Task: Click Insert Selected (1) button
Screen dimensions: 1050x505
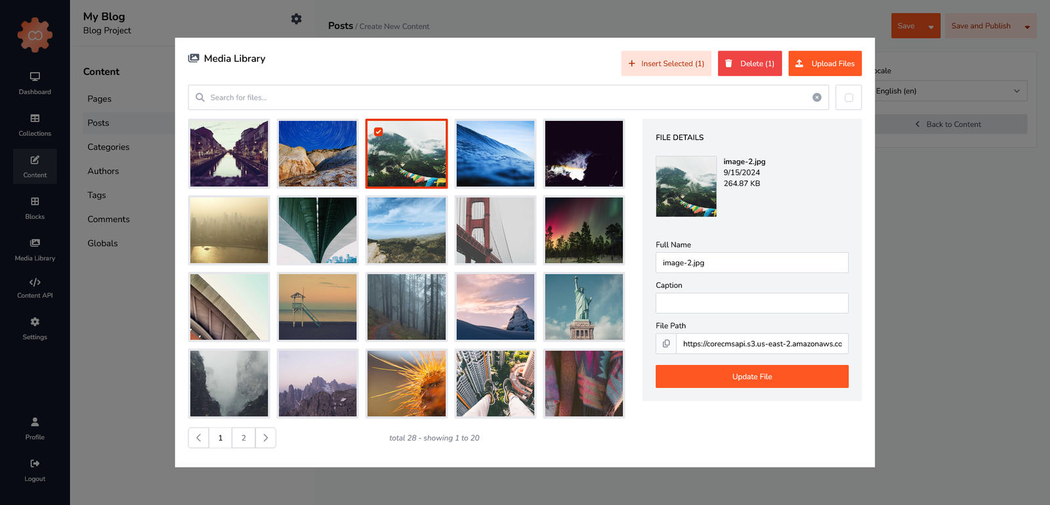Action: pyautogui.click(x=665, y=64)
